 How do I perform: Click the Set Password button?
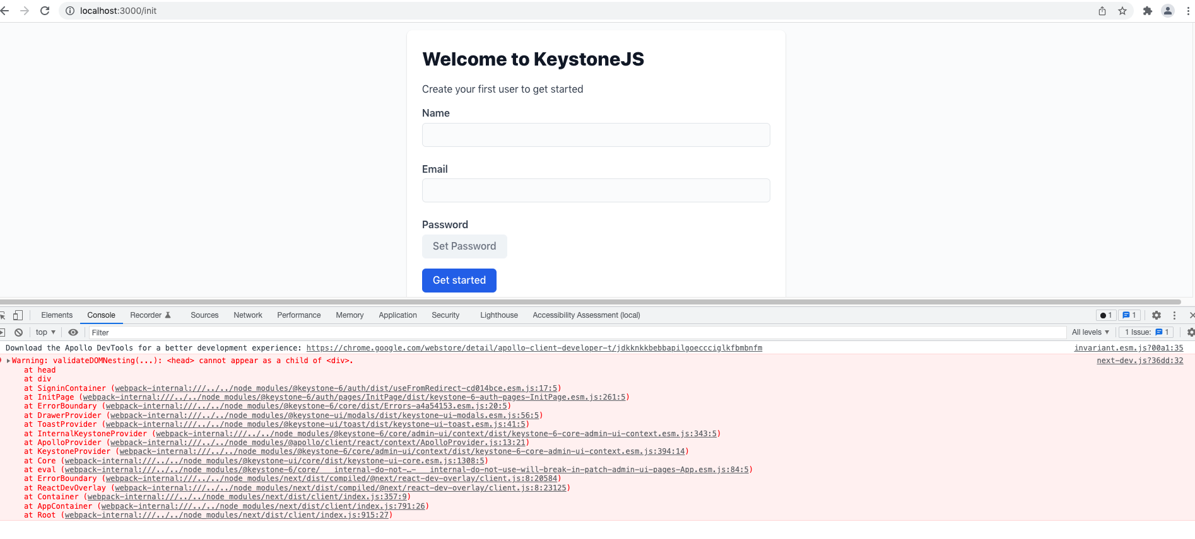click(464, 246)
